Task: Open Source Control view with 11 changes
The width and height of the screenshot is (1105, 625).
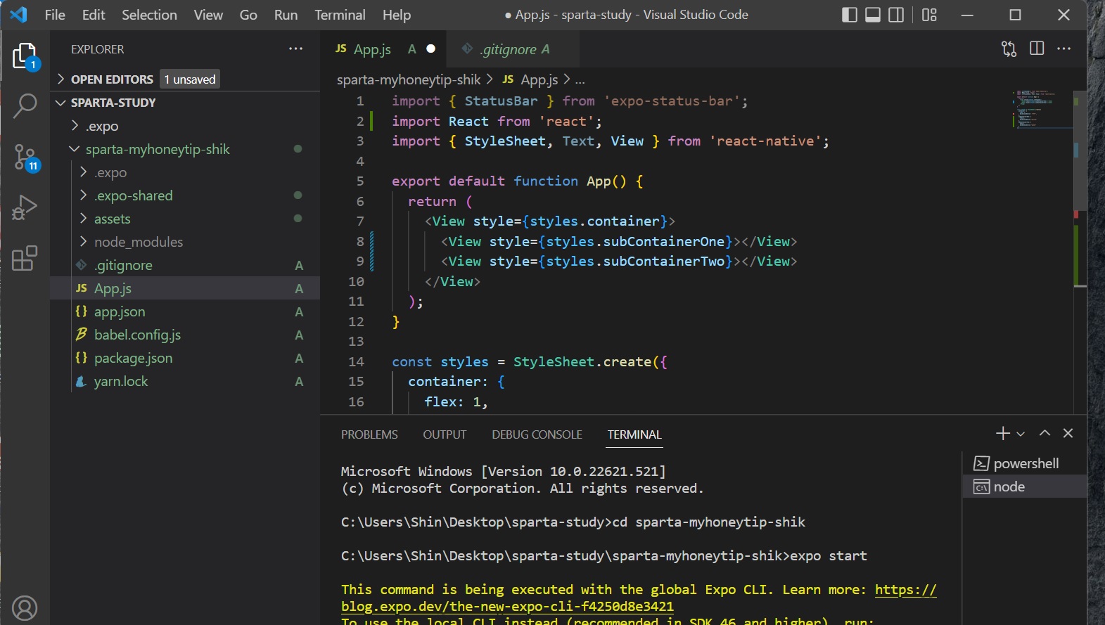Action: [25, 157]
